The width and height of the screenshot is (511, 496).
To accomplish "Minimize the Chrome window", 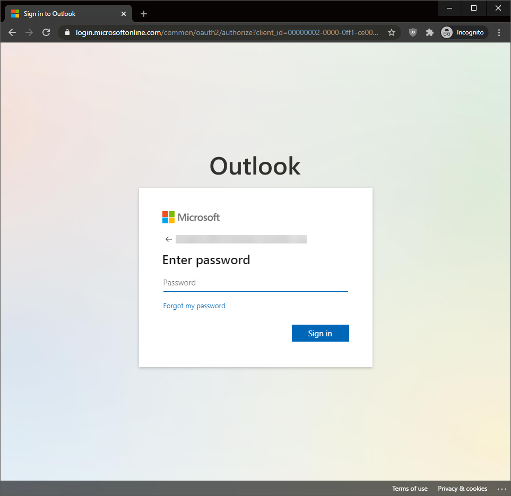I will point(449,8).
